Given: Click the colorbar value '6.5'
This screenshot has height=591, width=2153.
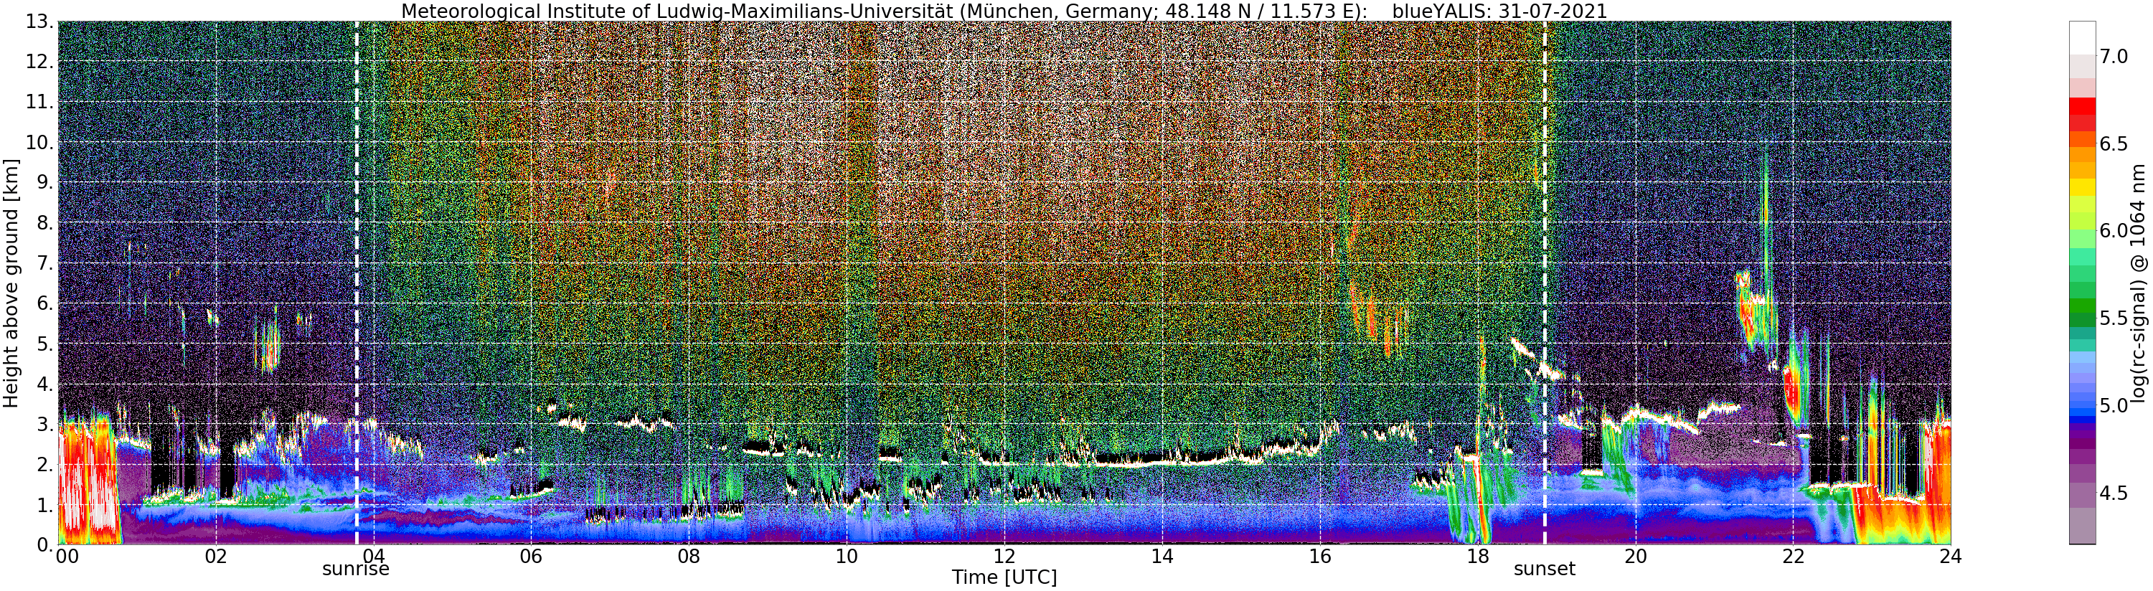Looking at the screenshot, I should click(2113, 143).
